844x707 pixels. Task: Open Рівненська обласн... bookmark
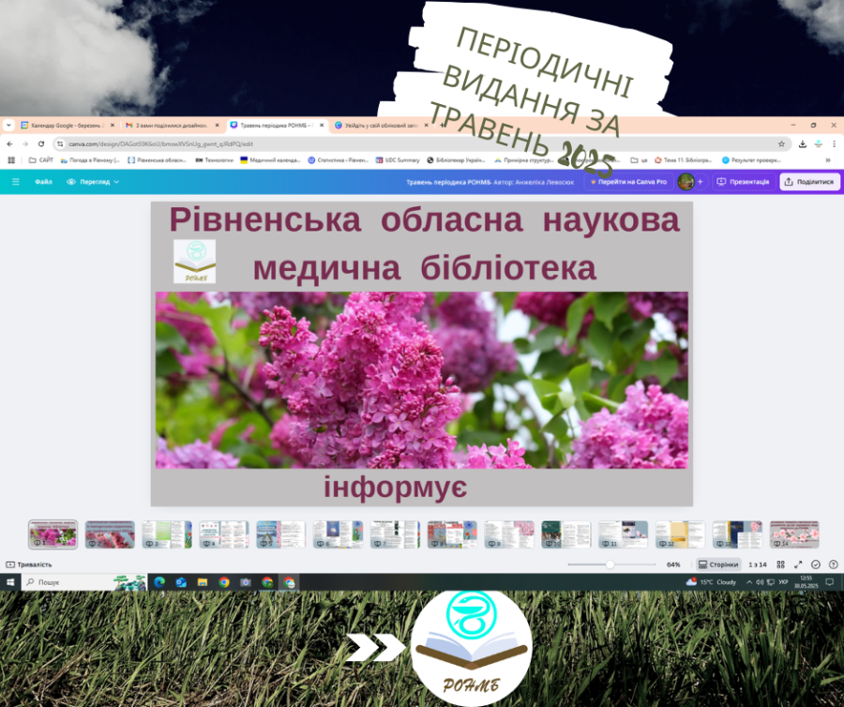[x=157, y=159]
